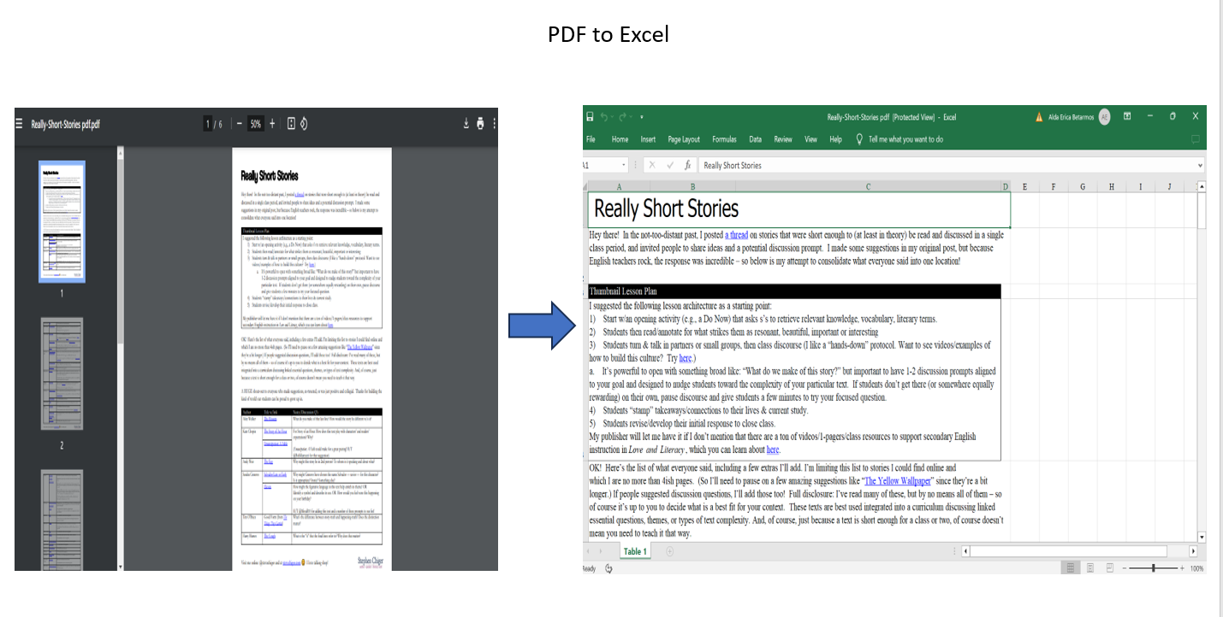Open the Customize Quick Access Toolbar dropdown
The width and height of the screenshot is (1223, 617).
(x=641, y=116)
